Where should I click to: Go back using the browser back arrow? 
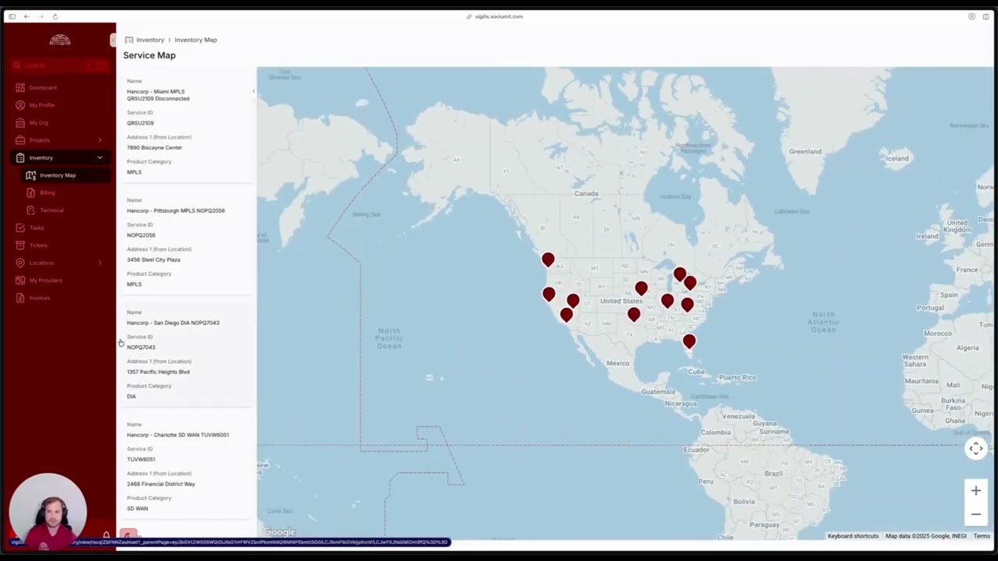click(x=27, y=16)
